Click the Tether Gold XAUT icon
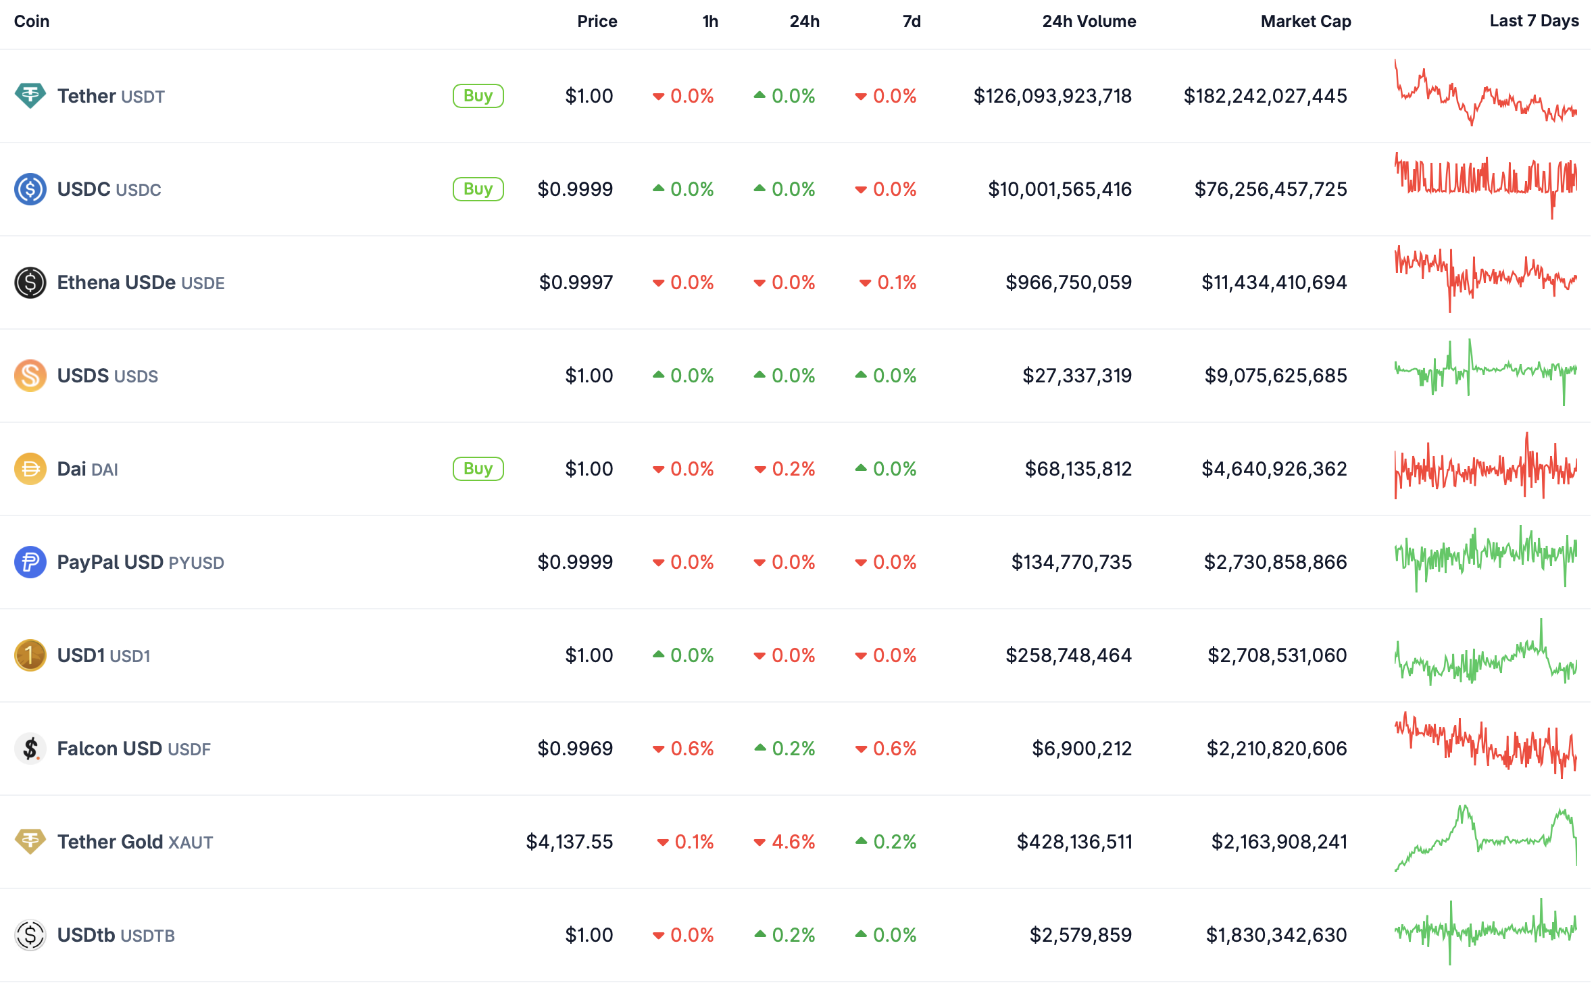The height and width of the screenshot is (985, 1596). tap(30, 842)
